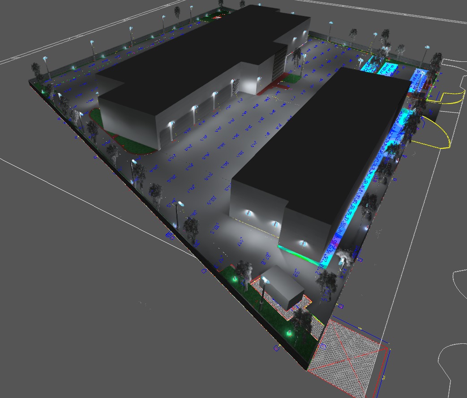Click the leftmost wall light on right building
Screen dimensions: 467x398
pos(247,212)
